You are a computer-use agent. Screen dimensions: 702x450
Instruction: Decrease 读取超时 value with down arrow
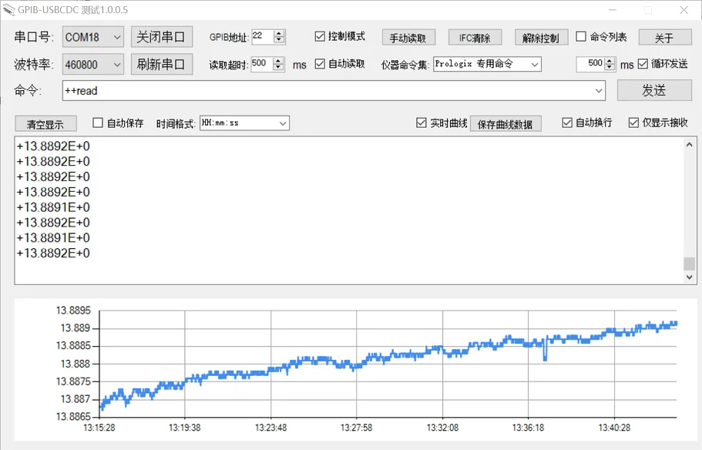click(x=278, y=68)
